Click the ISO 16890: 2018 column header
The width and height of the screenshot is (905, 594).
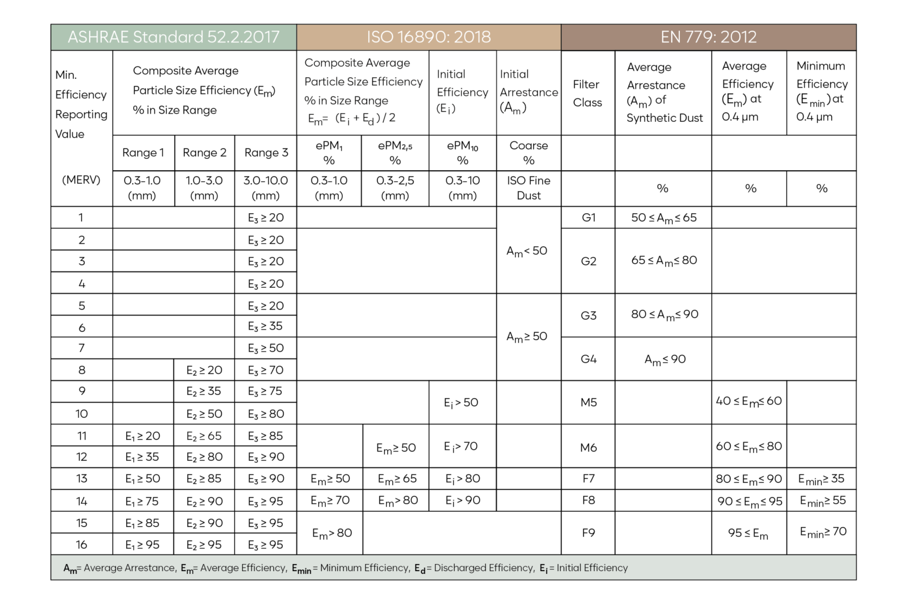point(428,37)
